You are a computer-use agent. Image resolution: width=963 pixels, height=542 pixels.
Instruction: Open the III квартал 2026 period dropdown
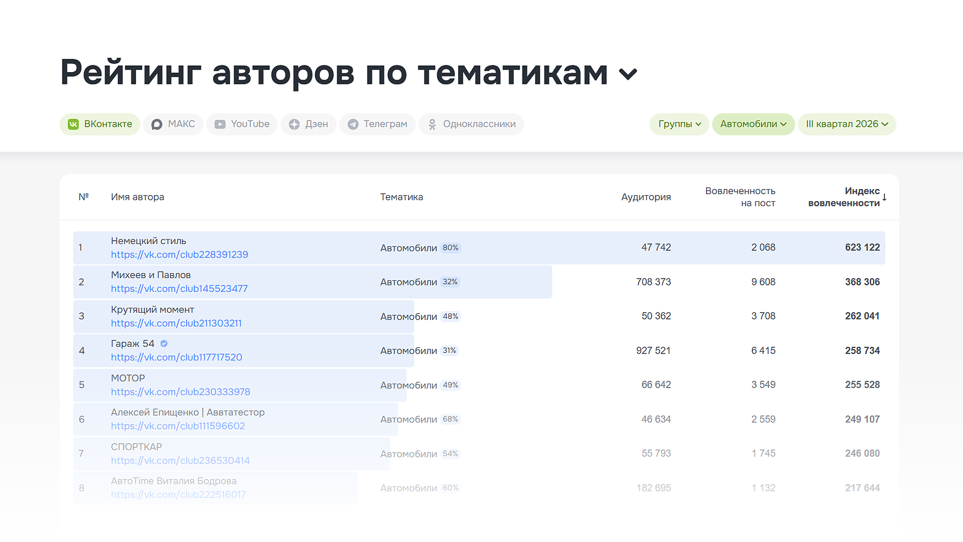click(847, 124)
